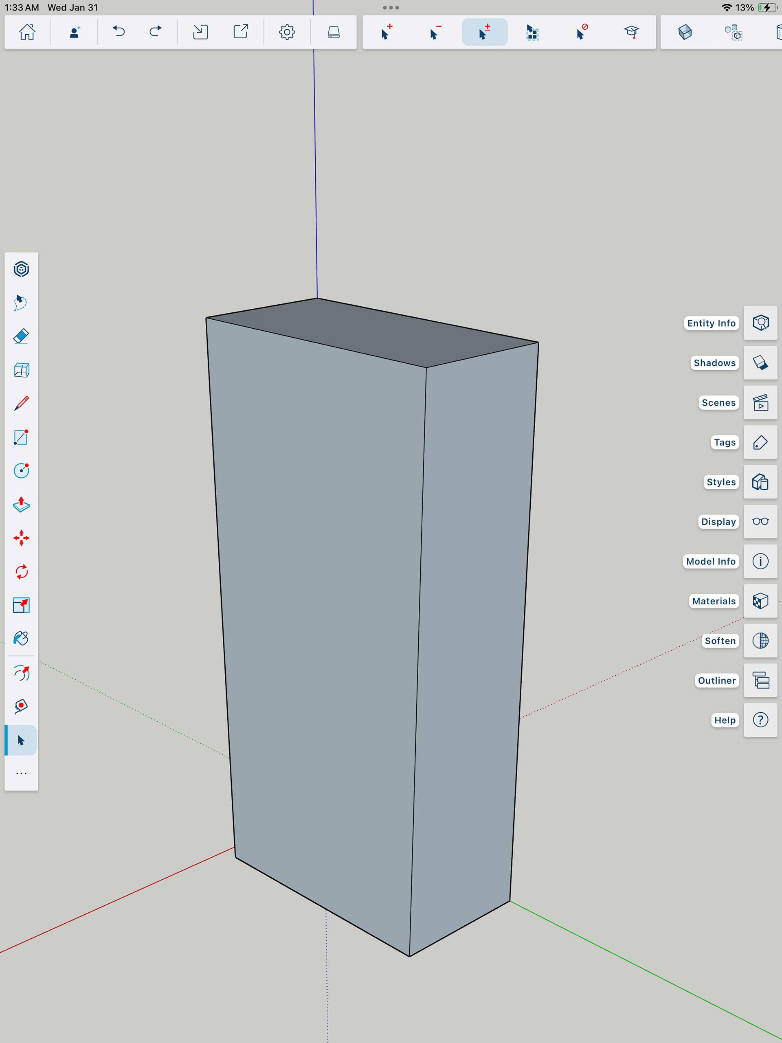Click the Help label button

pos(725,720)
